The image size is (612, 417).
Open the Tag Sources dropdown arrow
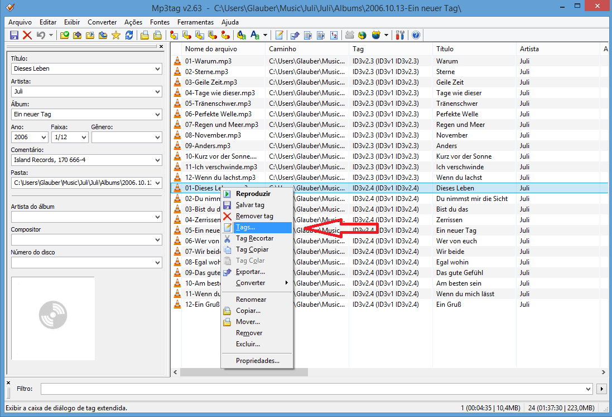pyautogui.click(x=386, y=35)
